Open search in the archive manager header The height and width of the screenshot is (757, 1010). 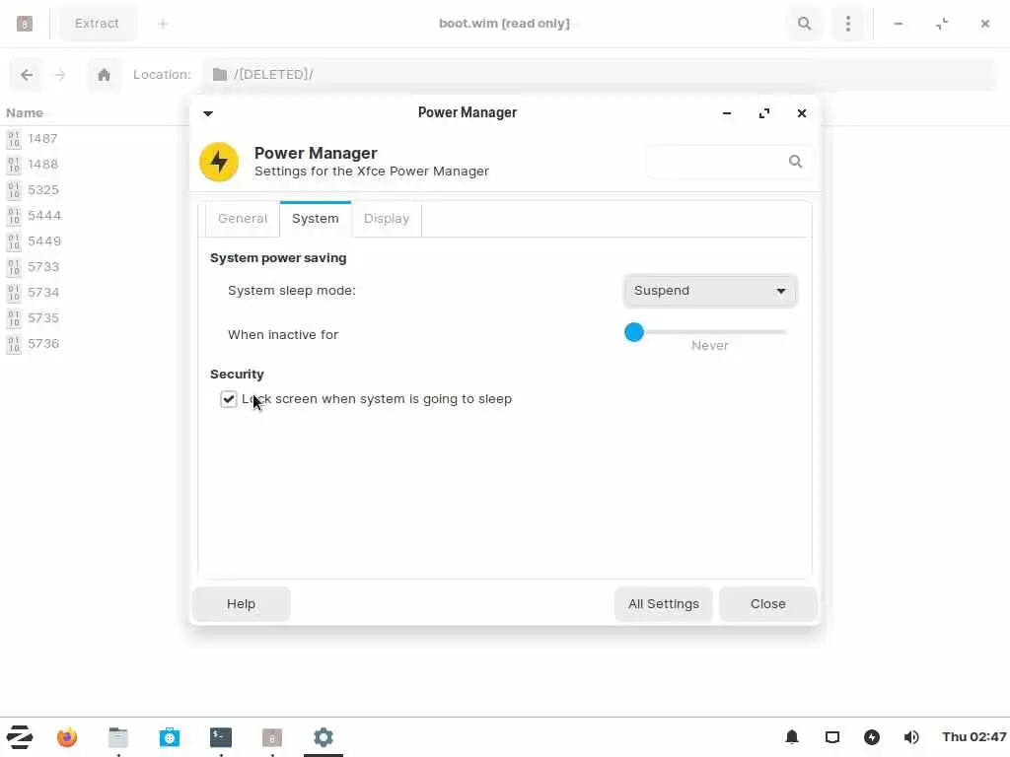[804, 24]
